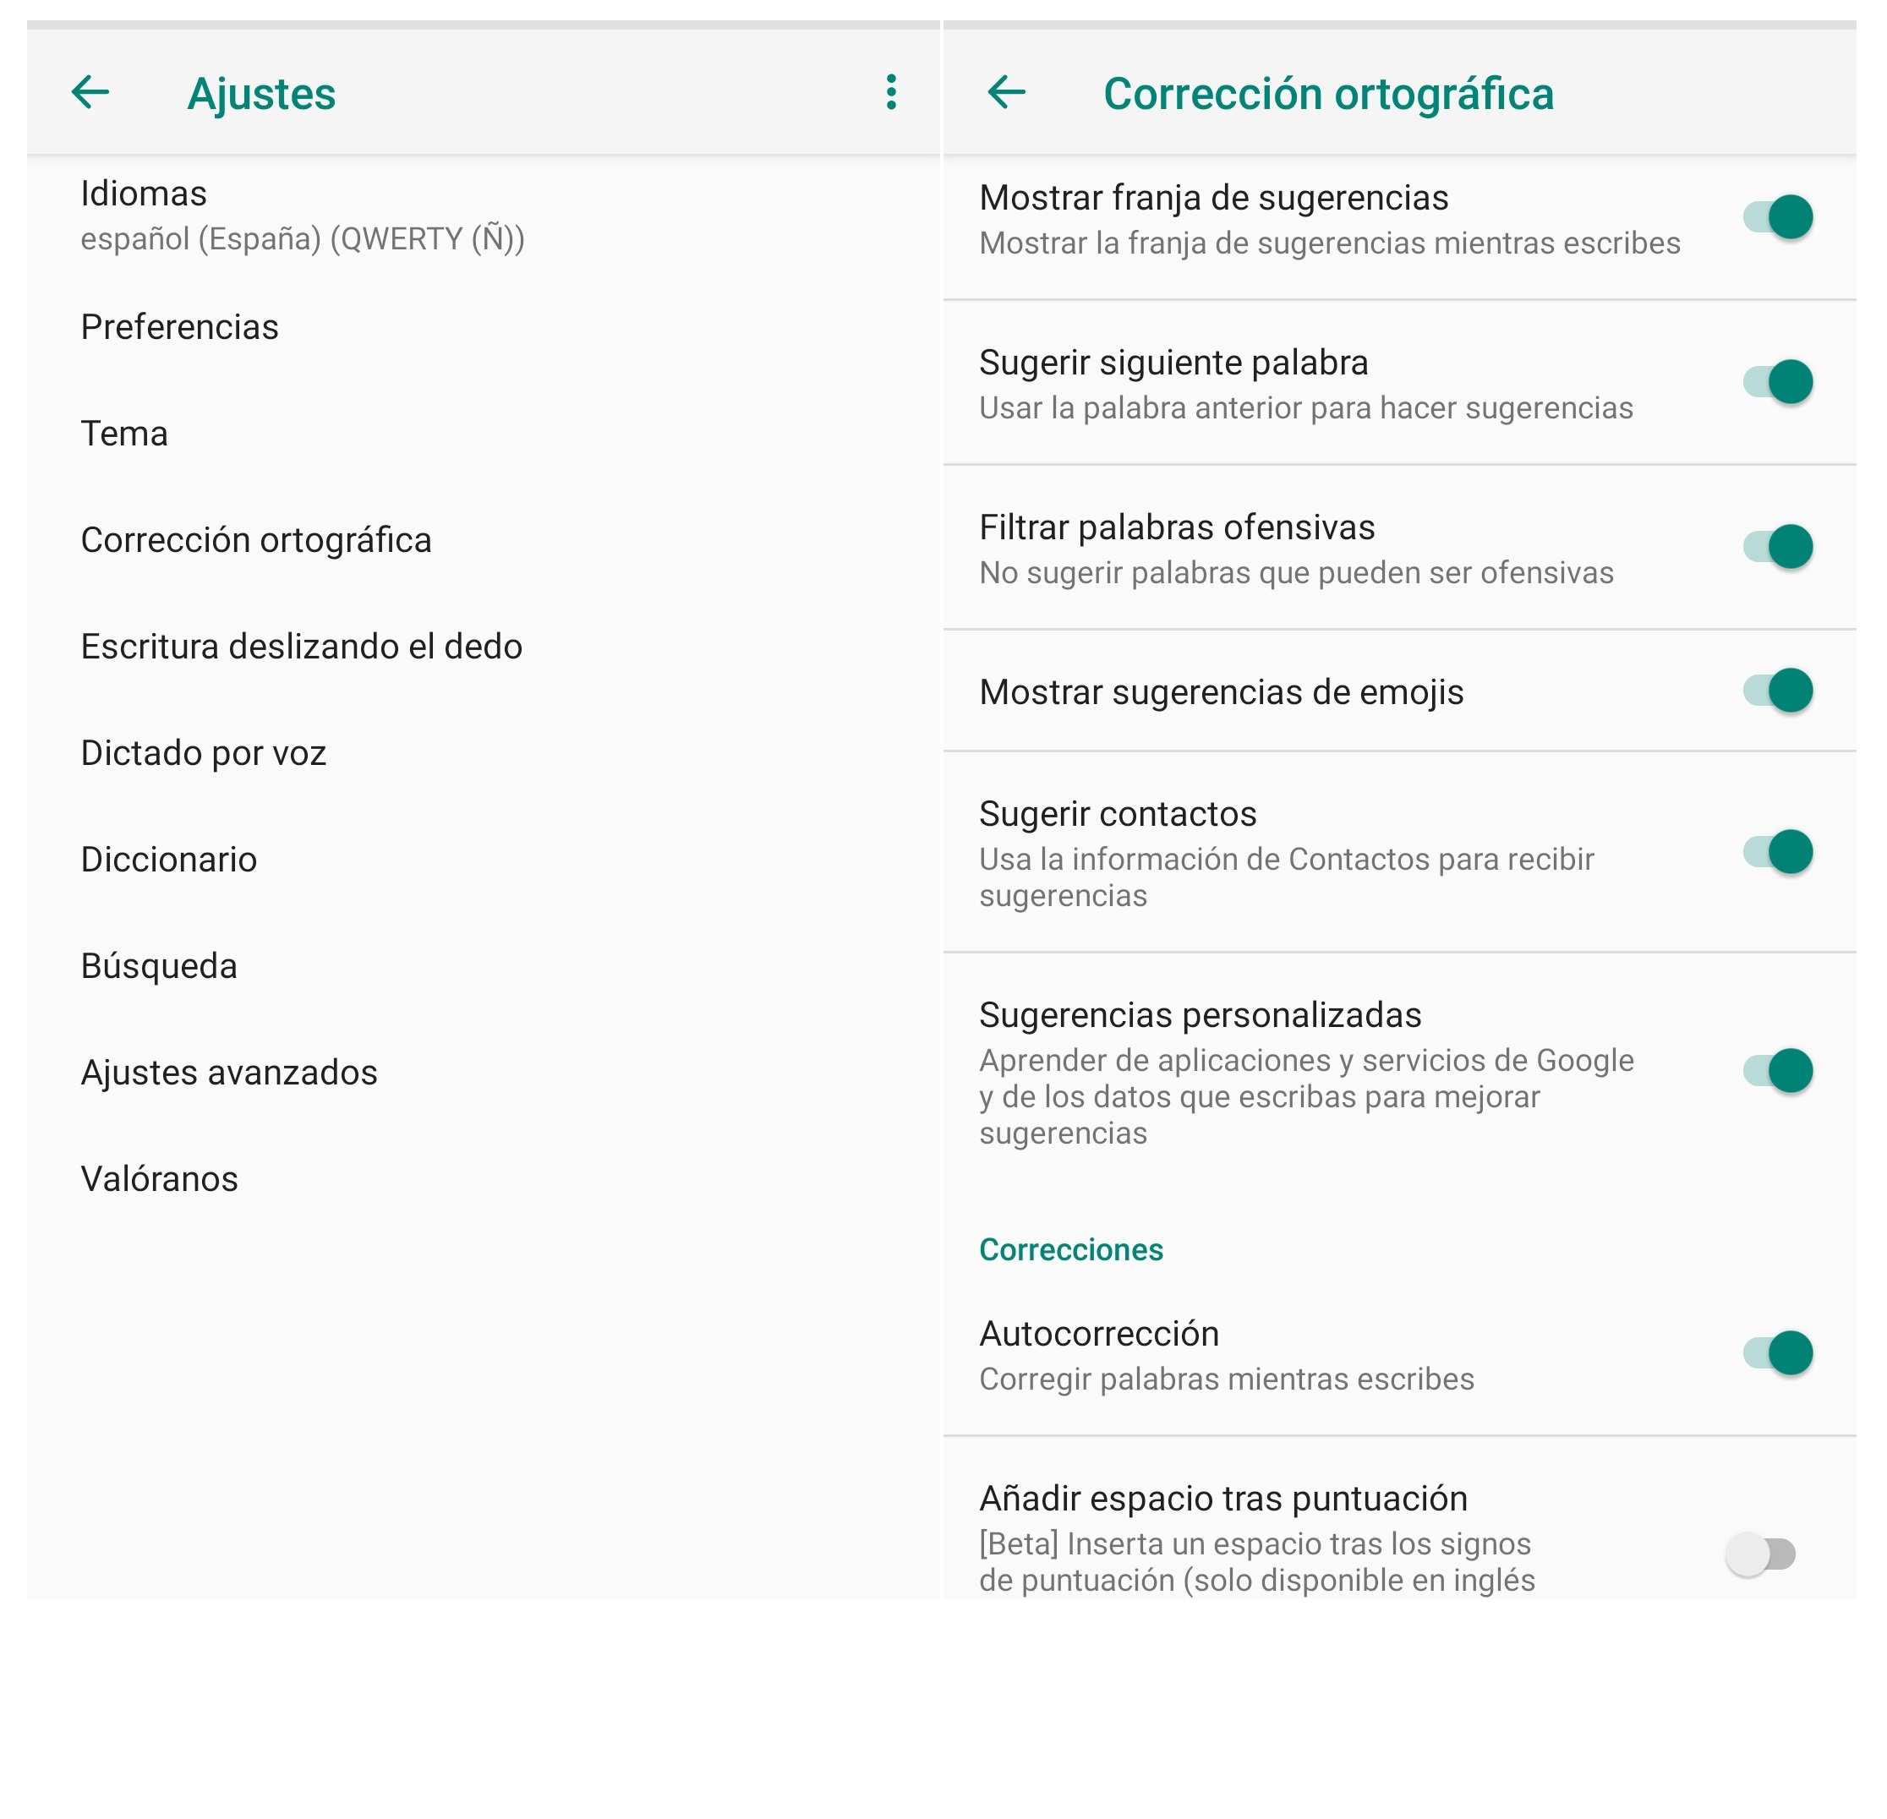Enable Añadir espacio tras puntuación

[x=1760, y=1554]
